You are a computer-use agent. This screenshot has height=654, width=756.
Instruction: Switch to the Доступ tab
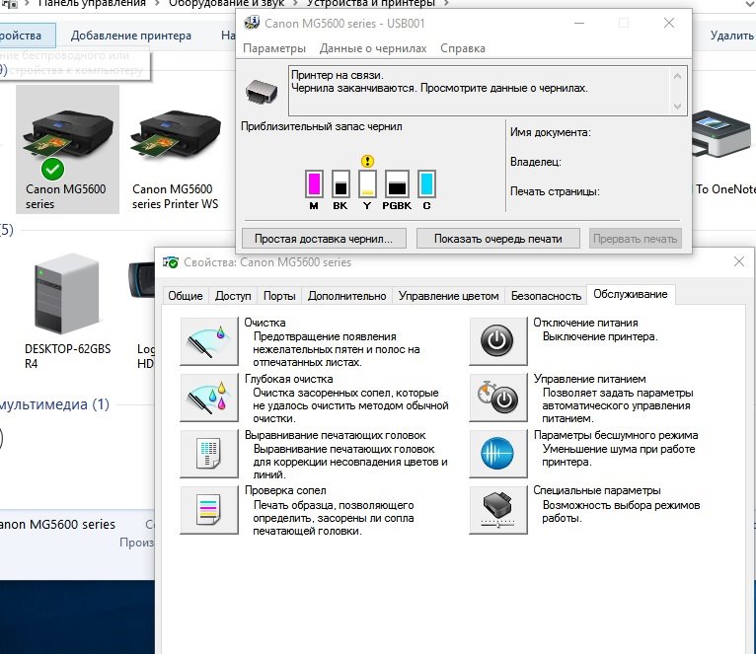233,296
